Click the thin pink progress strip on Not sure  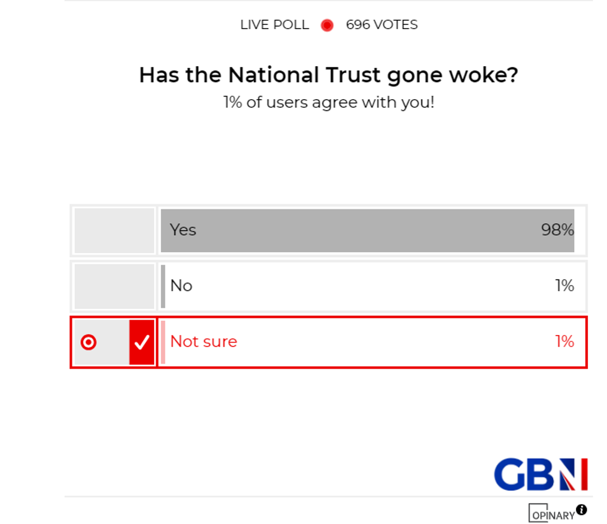tap(162, 341)
